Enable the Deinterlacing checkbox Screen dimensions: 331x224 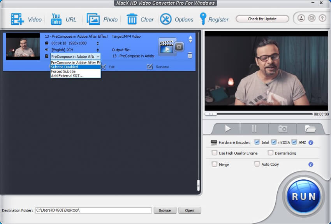point(270,153)
